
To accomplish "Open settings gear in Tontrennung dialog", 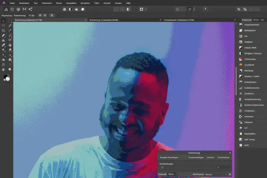I will 230,174.
